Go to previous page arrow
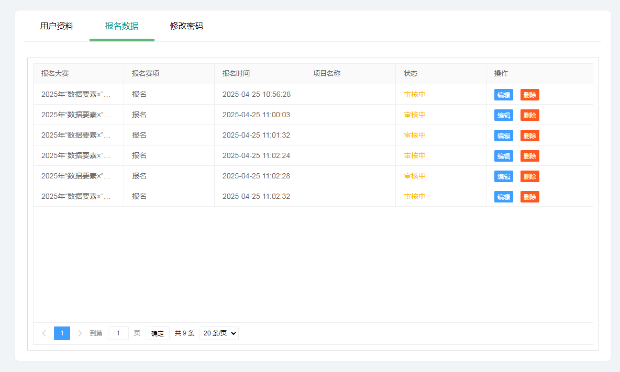 (x=45, y=333)
